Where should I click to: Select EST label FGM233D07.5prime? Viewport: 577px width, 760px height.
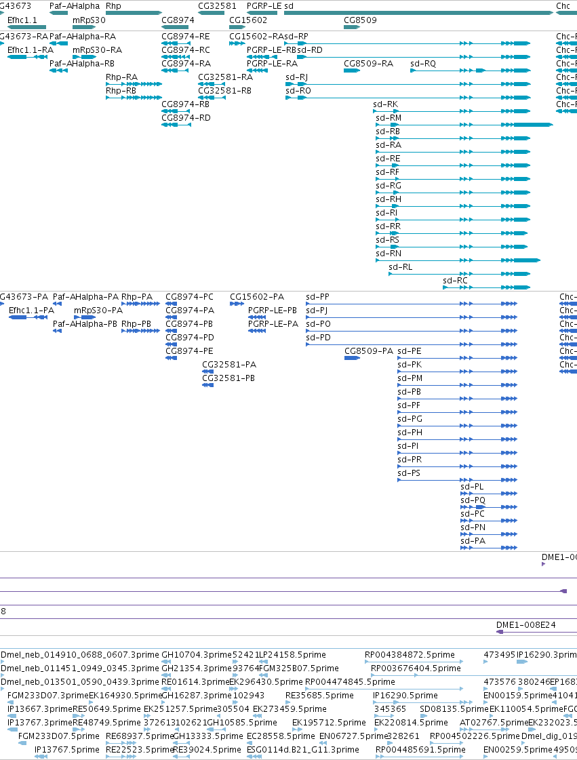pos(59,736)
